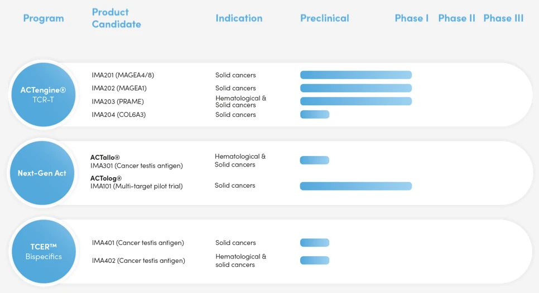Open IMA203 (PRAME) product candidate
This screenshot has height=293, width=539.
118,101
